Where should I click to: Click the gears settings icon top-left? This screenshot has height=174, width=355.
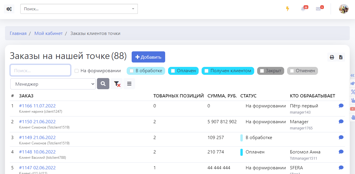pyautogui.click(x=9, y=9)
